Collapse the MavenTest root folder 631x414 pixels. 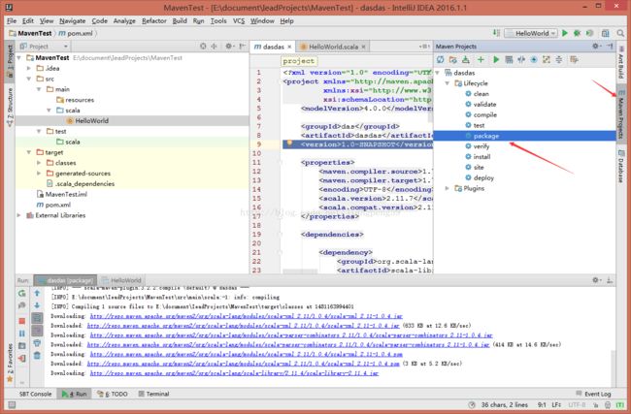[18, 58]
